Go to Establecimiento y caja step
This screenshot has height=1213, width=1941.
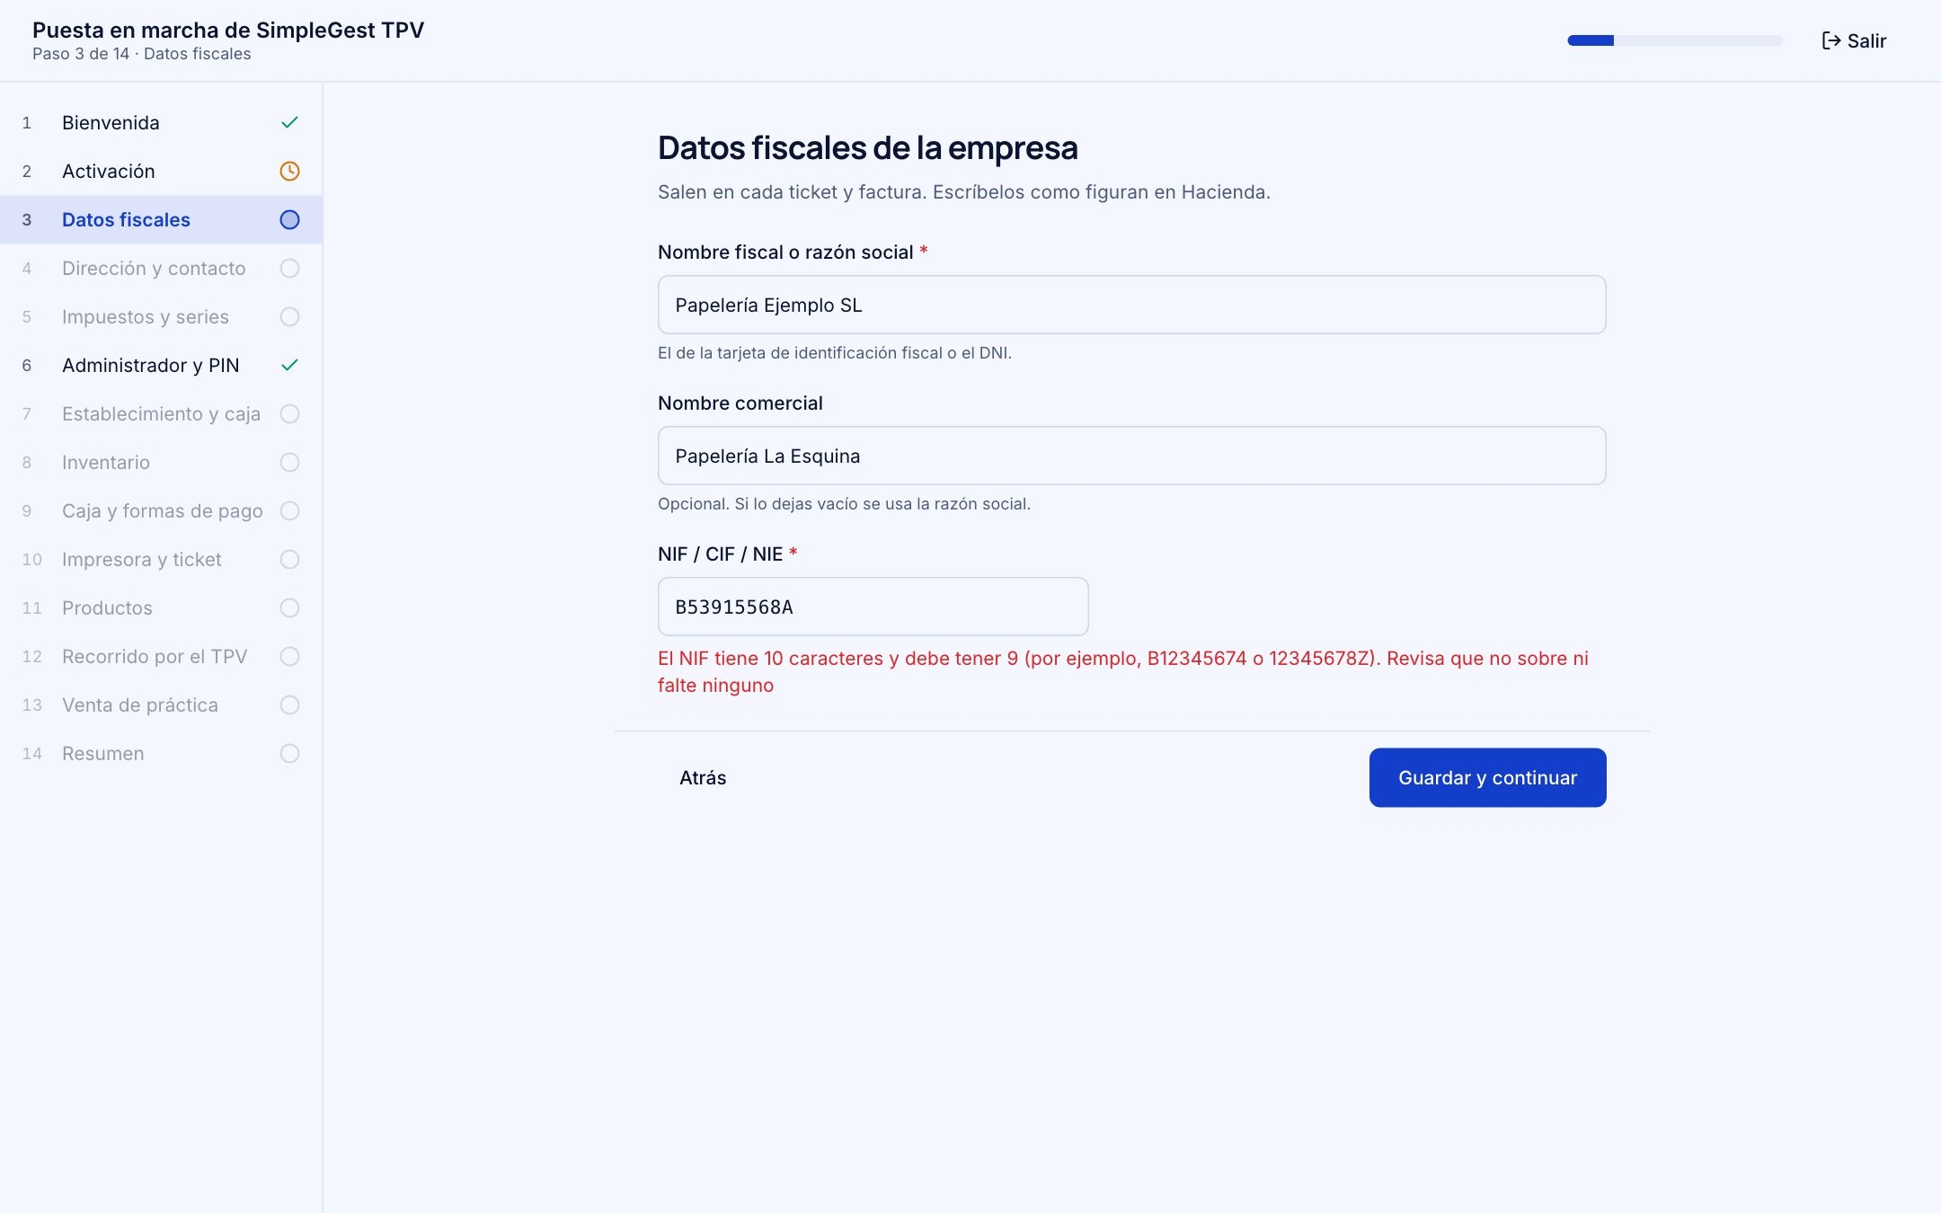click(x=161, y=413)
